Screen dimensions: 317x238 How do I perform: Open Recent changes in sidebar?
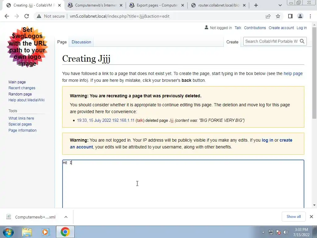22,88
